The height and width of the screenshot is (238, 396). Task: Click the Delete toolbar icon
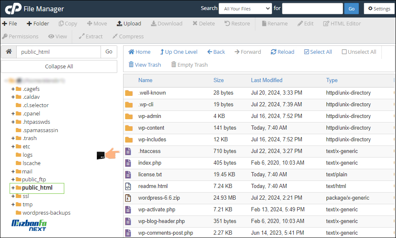coord(195,23)
